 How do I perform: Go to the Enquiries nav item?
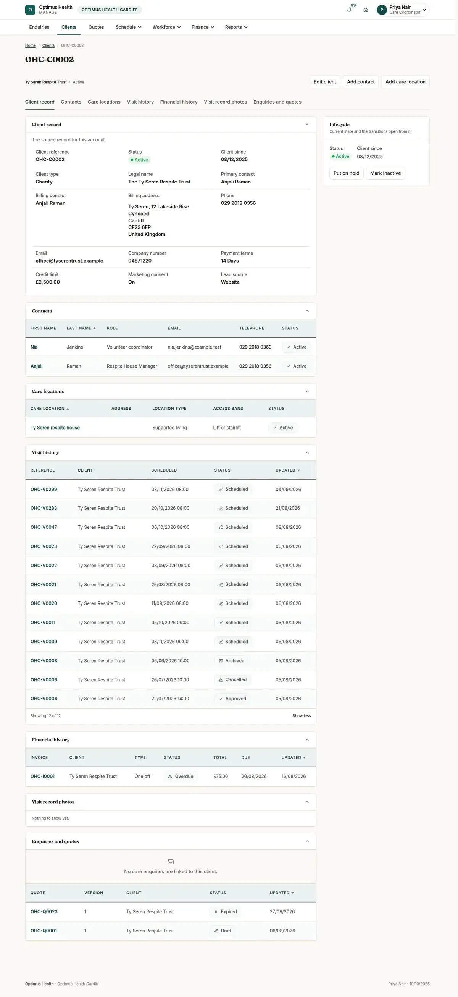[39, 27]
